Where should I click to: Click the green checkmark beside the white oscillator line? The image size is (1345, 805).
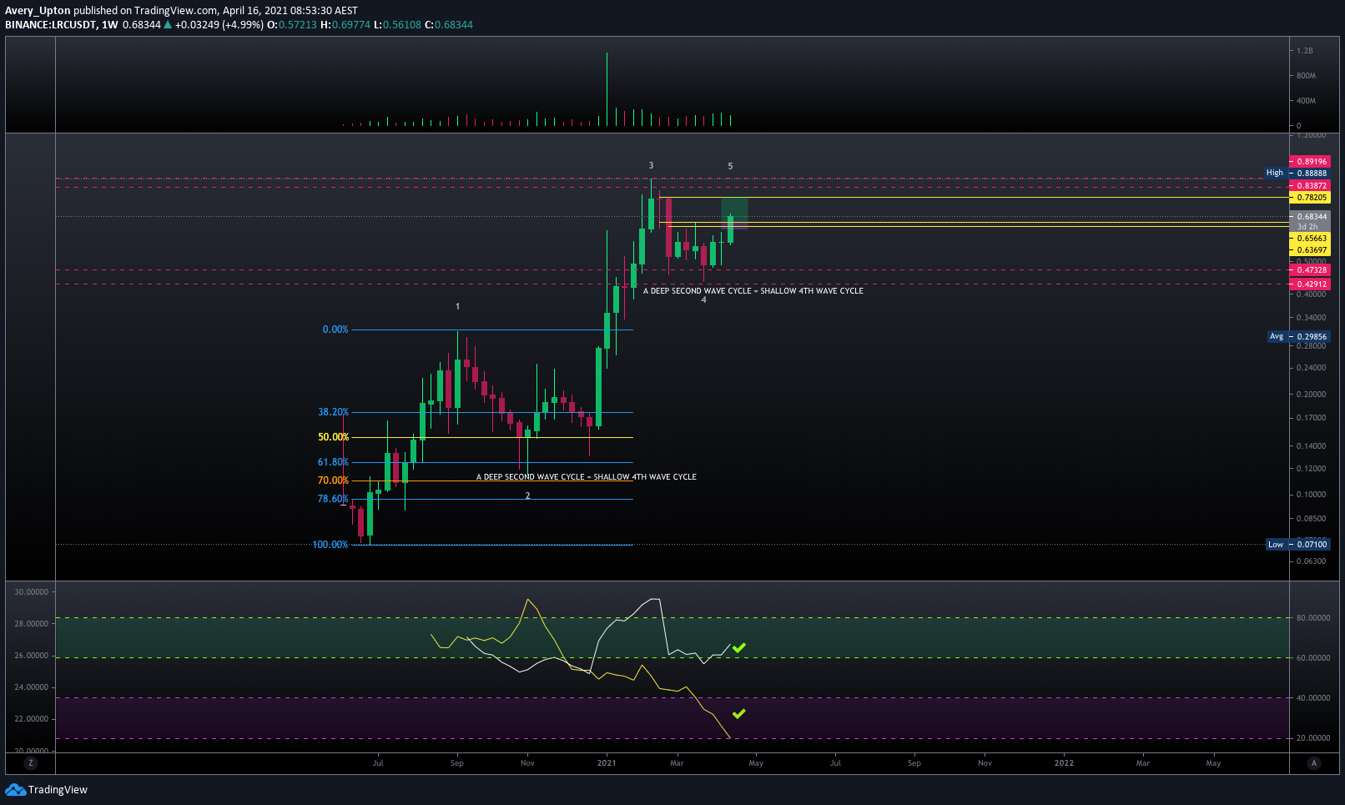click(739, 647)
